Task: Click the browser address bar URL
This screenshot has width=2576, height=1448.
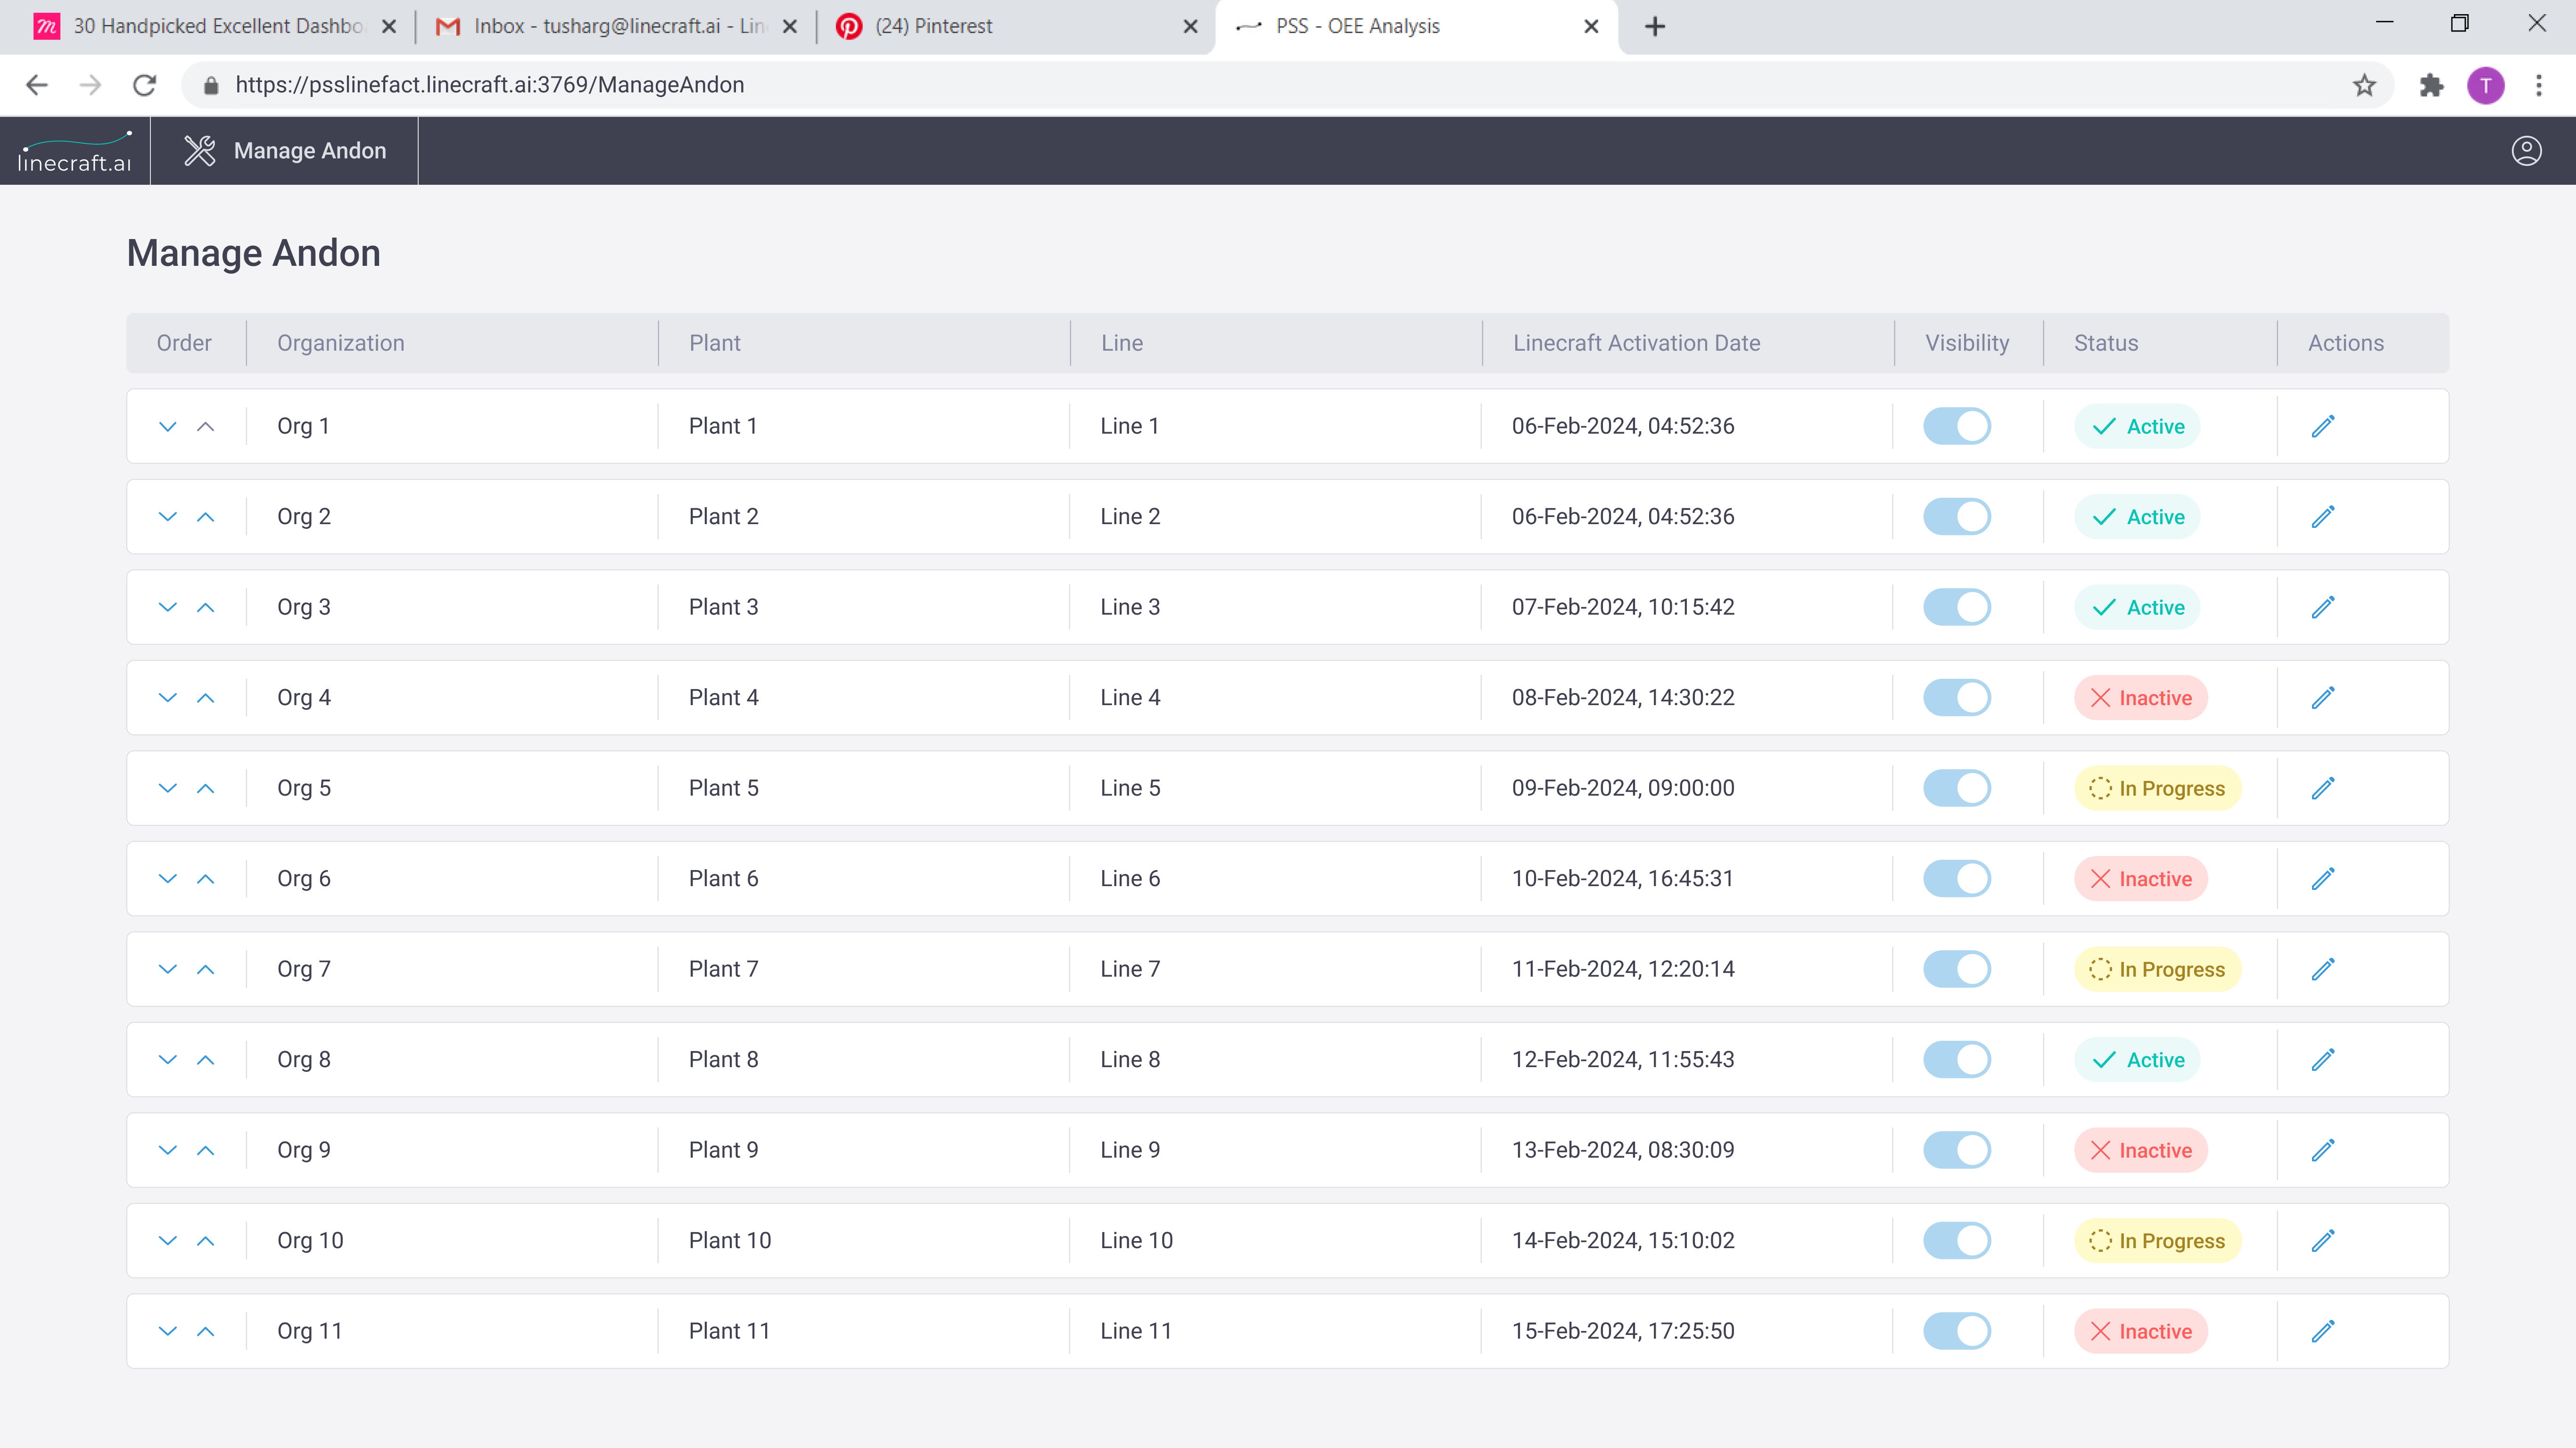Action: (490, 85)
